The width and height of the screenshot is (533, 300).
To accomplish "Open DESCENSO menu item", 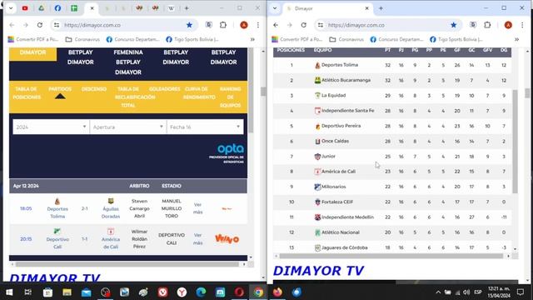I will 94,89.
